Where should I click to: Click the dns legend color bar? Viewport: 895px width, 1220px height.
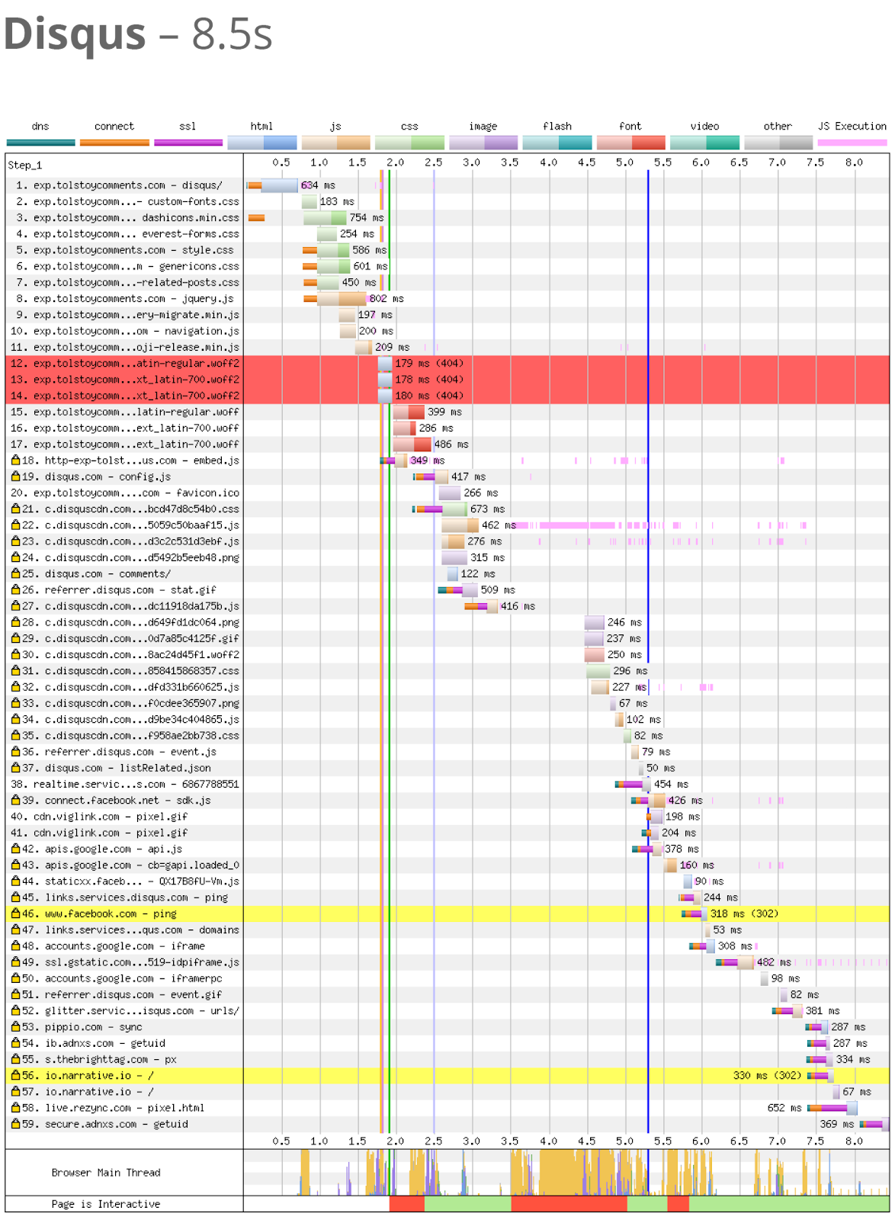pos(40,143)
